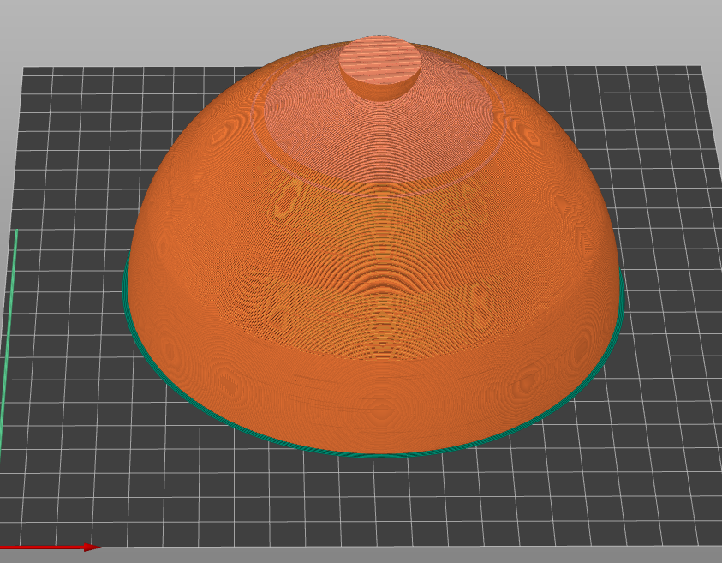Click the red X-axis arrow
The image size is (722, 563).
50,548
